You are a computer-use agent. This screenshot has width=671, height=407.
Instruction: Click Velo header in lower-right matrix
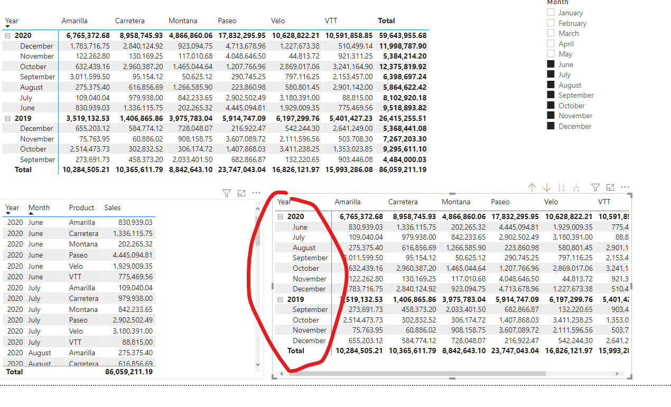pyautogui.click(x=551, y=202)
